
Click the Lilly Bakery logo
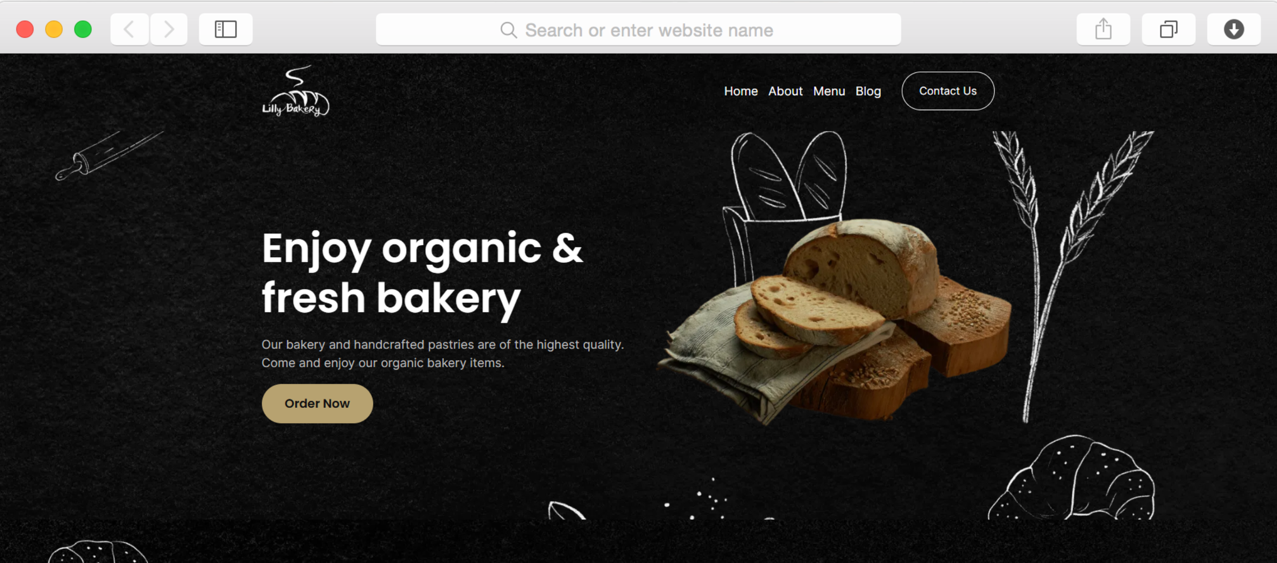[296, 91]
